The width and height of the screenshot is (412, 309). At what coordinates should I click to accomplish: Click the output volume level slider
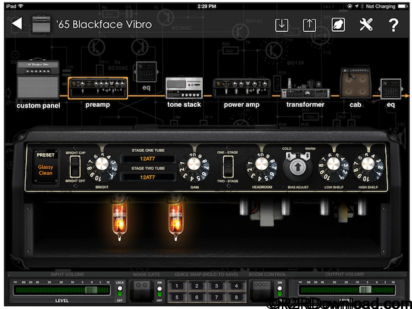pos(347,290)
